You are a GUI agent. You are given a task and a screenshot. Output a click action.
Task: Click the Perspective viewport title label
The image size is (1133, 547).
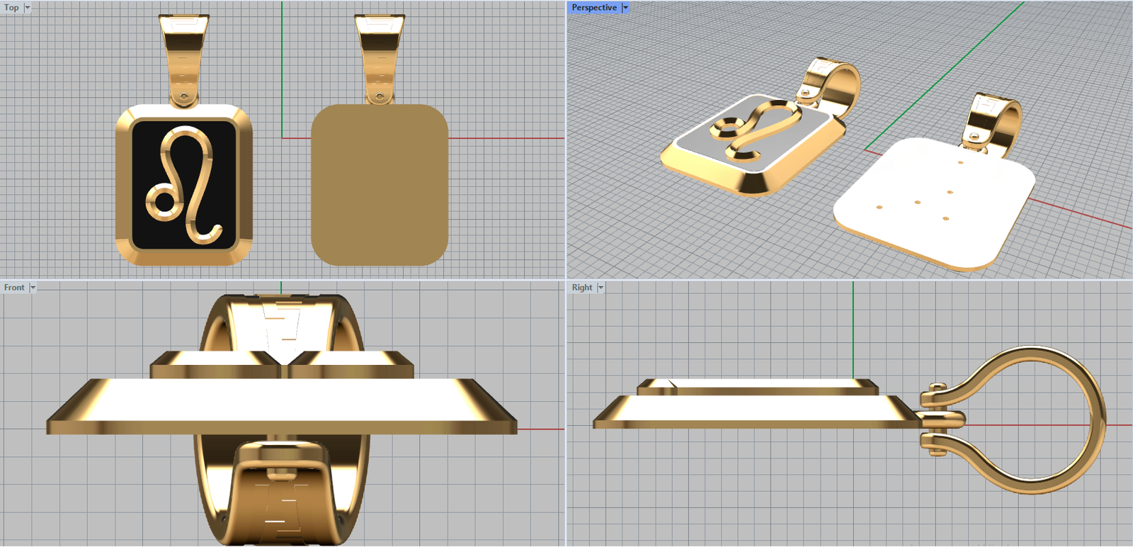[x=593, y=8]
